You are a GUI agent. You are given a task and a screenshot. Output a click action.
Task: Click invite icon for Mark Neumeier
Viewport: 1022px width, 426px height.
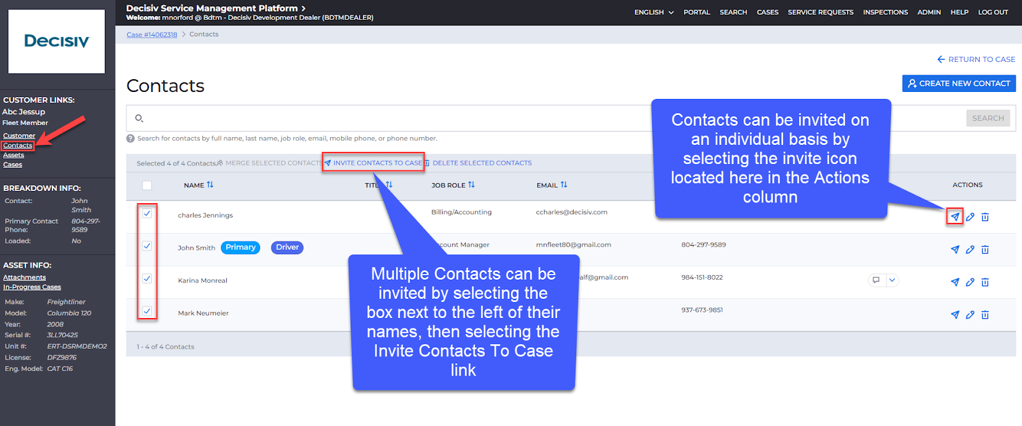click(x=955, y=315)
